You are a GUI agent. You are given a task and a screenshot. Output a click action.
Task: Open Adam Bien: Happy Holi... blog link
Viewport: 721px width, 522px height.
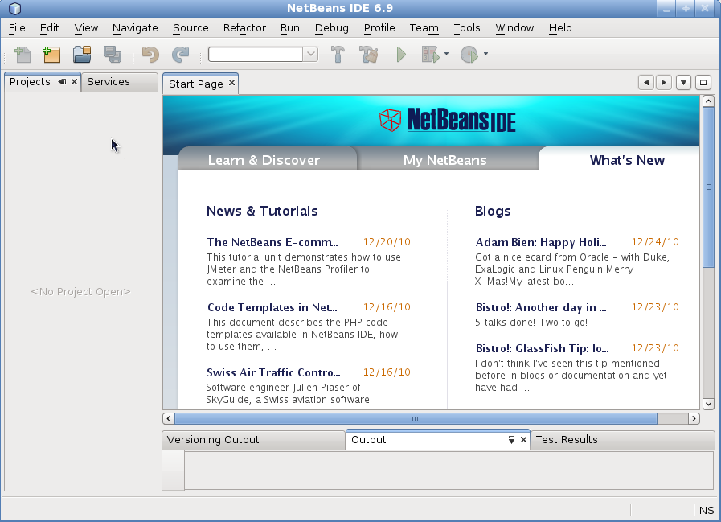(x=541, y=242)
